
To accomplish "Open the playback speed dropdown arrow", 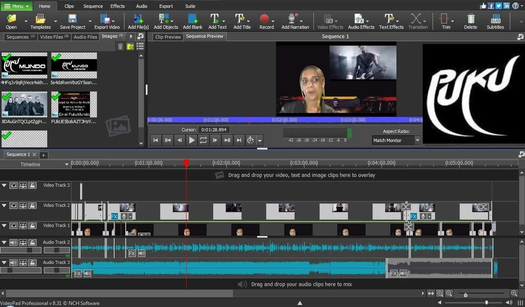I will point(260,140).
